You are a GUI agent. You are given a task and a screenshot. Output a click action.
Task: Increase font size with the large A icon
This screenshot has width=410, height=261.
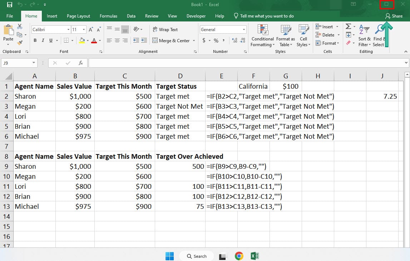(91, 30)
